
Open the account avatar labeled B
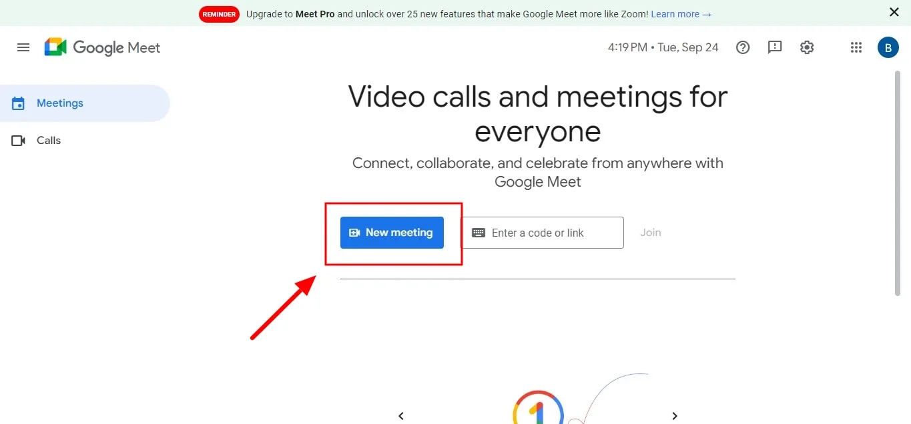coord(888,47)
